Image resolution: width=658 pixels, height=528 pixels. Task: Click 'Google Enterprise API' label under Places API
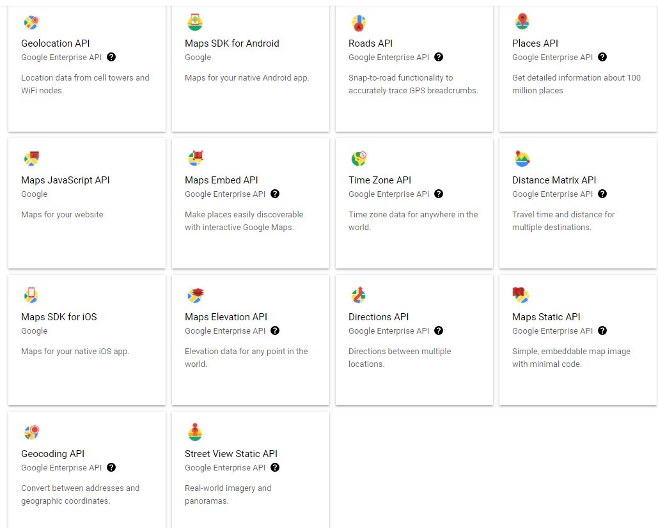pyautogui.click(x=552, y=58)
